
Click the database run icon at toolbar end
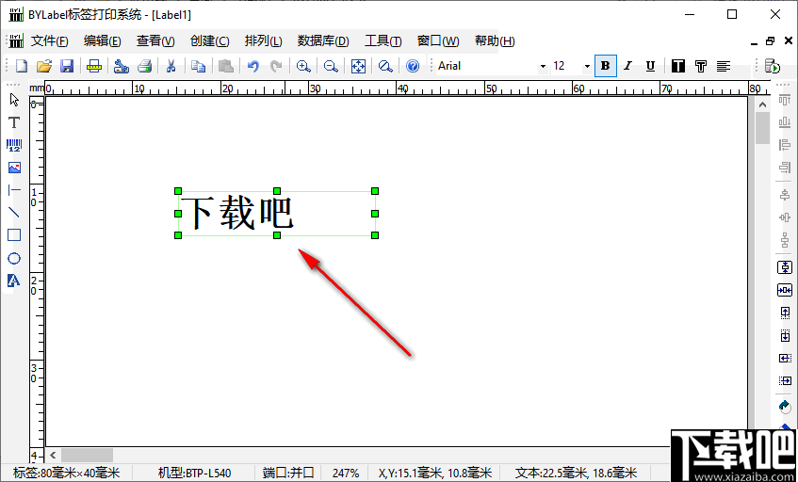click(773, 66)
